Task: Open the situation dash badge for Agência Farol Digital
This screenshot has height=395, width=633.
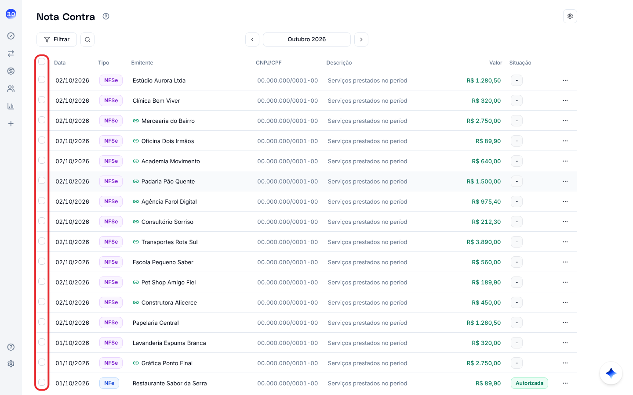Action: [517, 201]
